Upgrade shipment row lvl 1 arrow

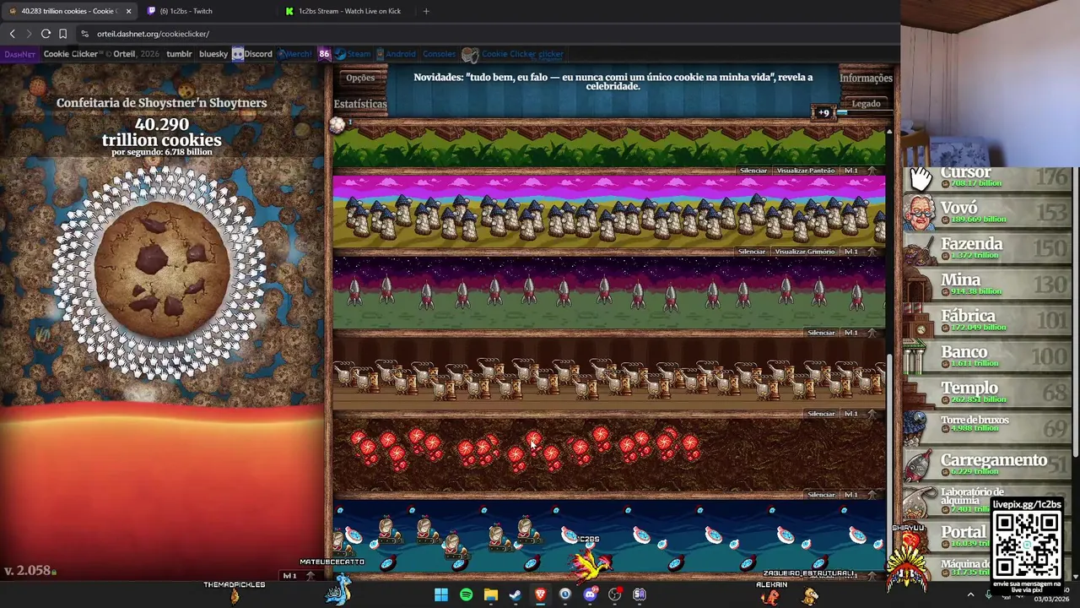860,333
